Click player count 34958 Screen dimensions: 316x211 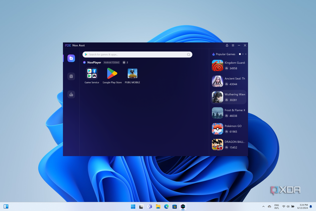pyautogui.click(x=233, y=68)
